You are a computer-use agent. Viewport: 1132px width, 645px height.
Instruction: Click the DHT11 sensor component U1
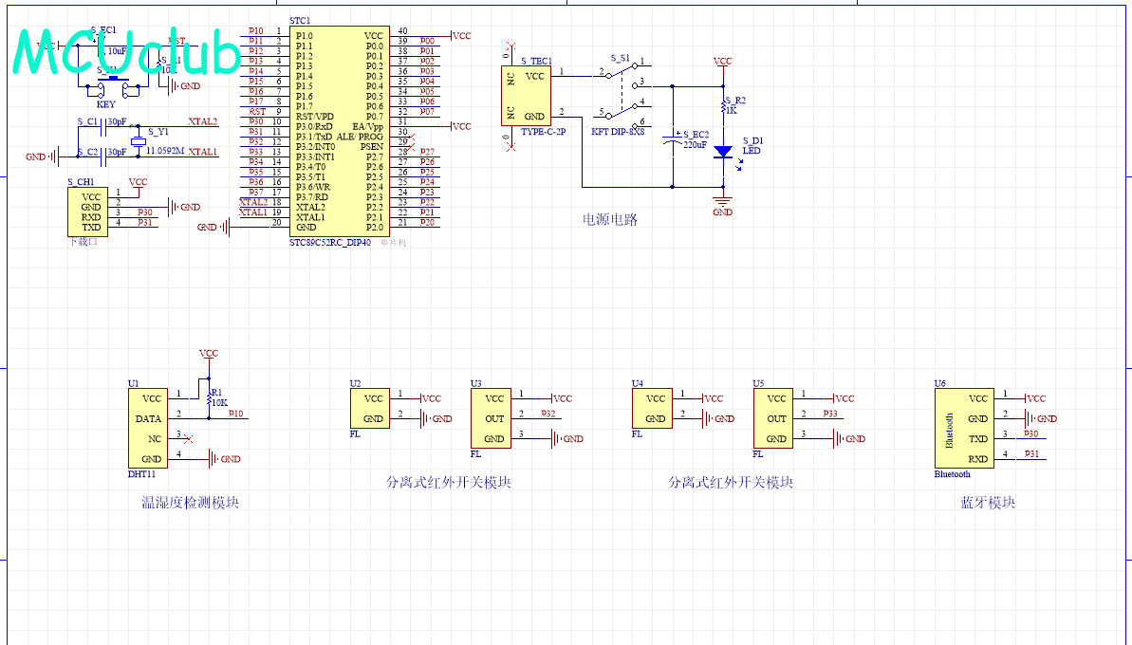151,428
